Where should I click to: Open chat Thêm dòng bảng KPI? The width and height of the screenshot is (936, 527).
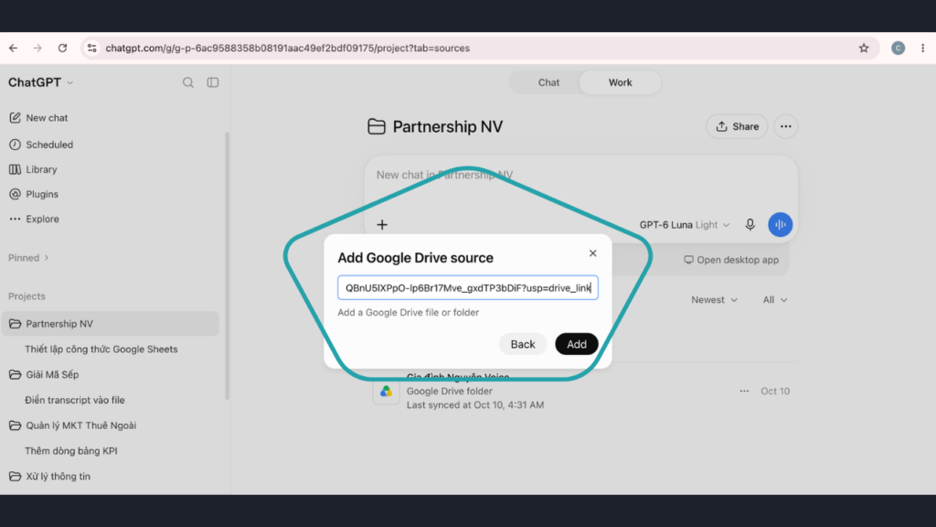pos(71,451)
